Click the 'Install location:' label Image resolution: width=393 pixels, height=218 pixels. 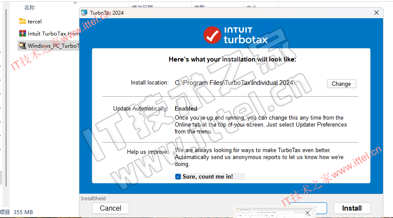150,83
